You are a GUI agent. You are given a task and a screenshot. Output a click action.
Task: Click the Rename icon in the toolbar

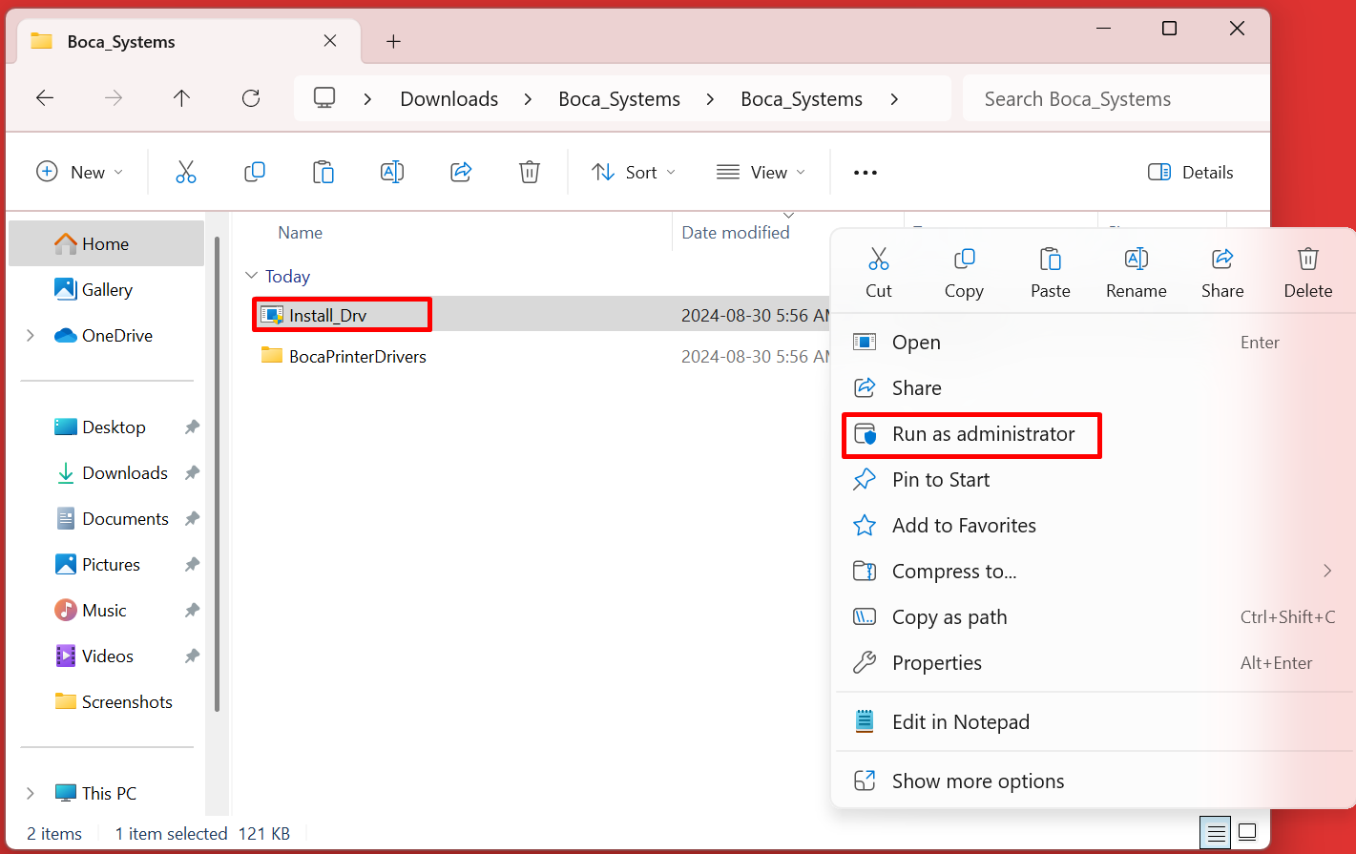tap(392, 173)
